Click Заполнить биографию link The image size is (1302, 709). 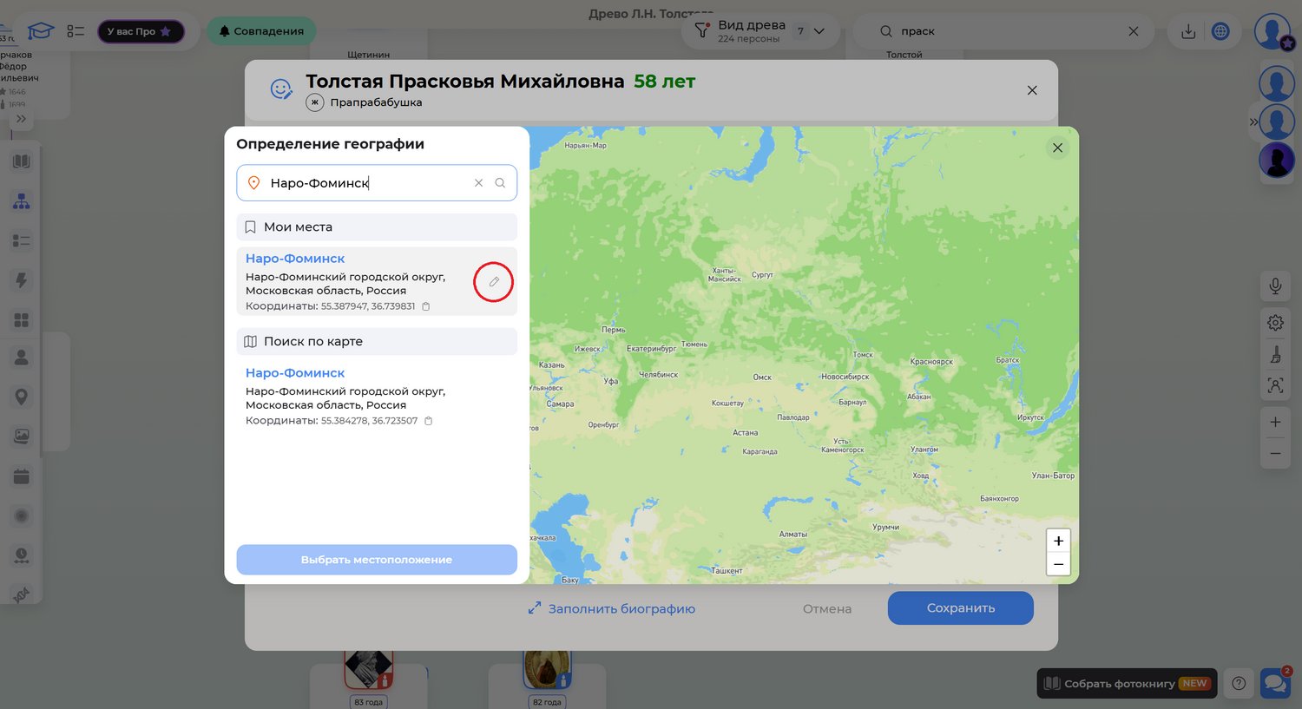point(612,608)
